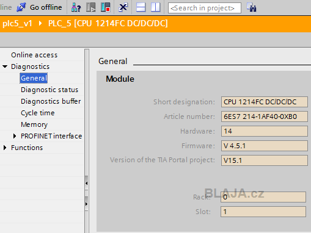Screen dimensions: 311x233
Task: Click the cross-reference X icon
Action: 123,7
